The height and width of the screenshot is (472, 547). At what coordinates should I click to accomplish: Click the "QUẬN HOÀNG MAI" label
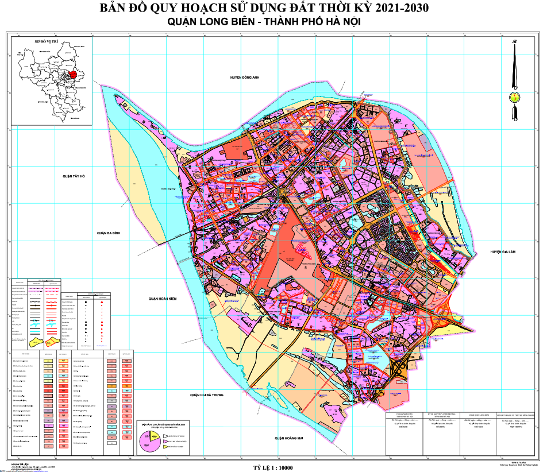289,438
